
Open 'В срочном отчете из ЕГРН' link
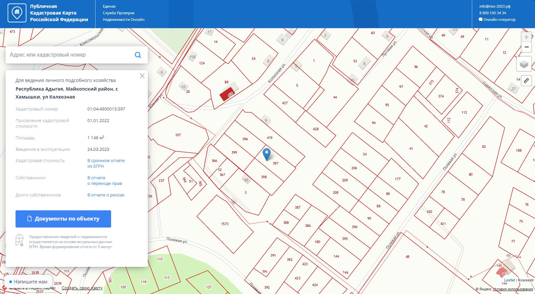(x=106, y=163)
